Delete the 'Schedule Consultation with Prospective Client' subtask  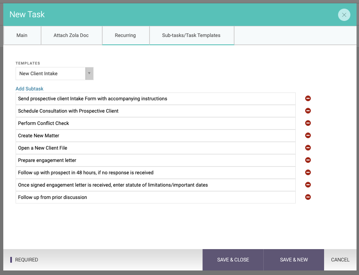(308, 111)
